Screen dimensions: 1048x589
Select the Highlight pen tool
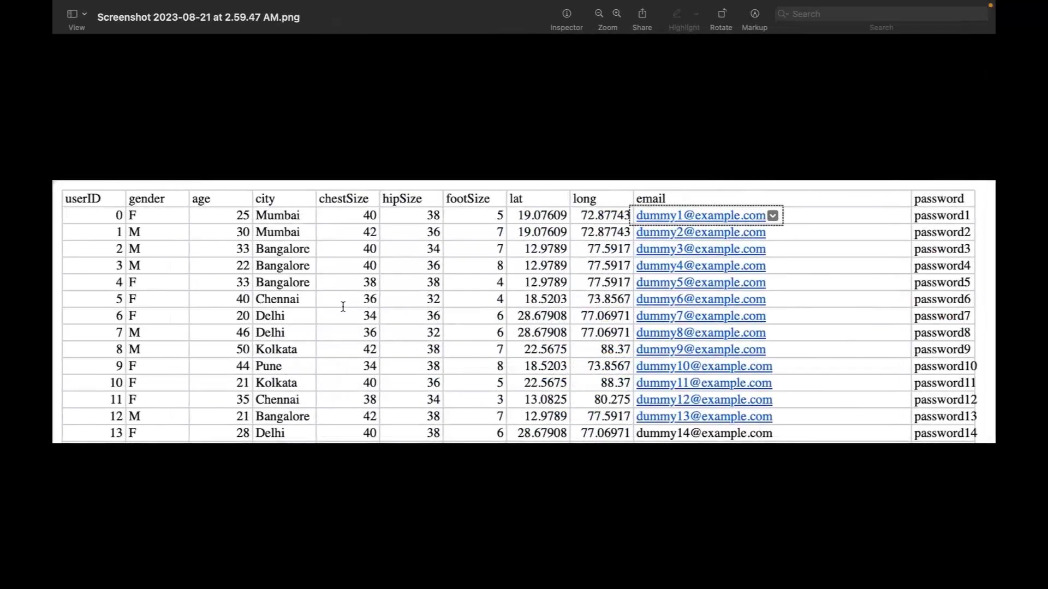click(677, 14)
